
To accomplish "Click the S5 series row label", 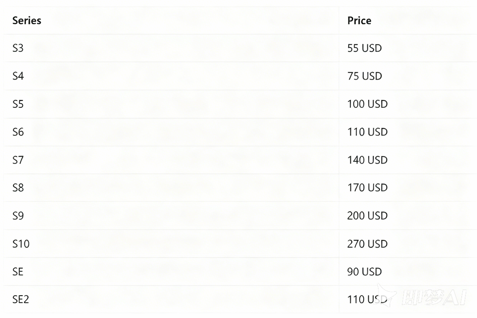I will 18,104.
